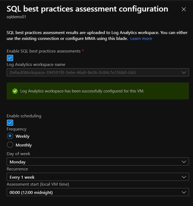Click the workspace successfully configured banner message
Screen dimensions: 193x206
tap(82, 91)
